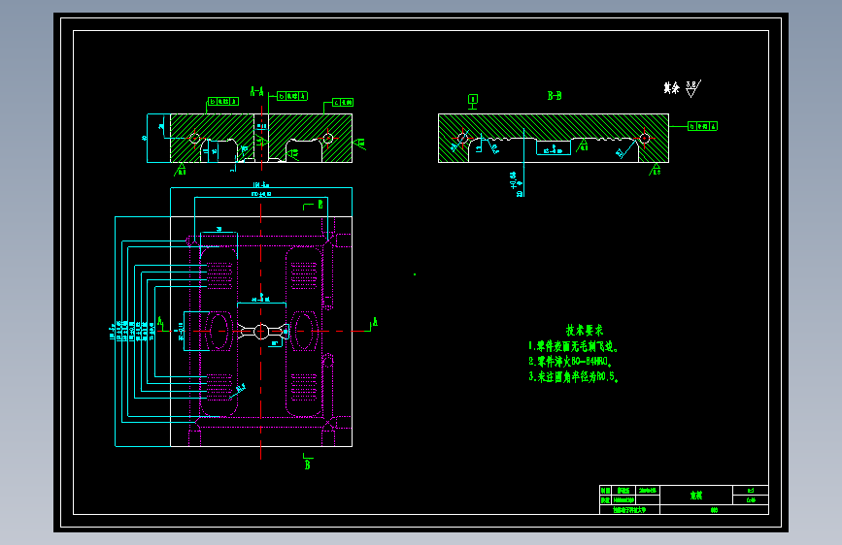Click the second width dimension above plan view
The height and width of the screenshot is (545, 842).
pyautogui.click(x=261, y=194)
